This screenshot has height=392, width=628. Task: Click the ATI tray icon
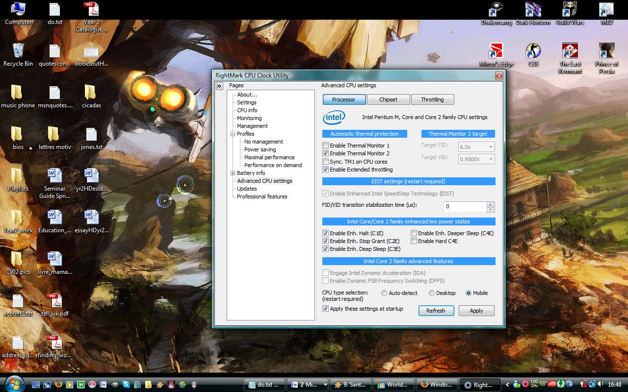click(x=552, y=384)
